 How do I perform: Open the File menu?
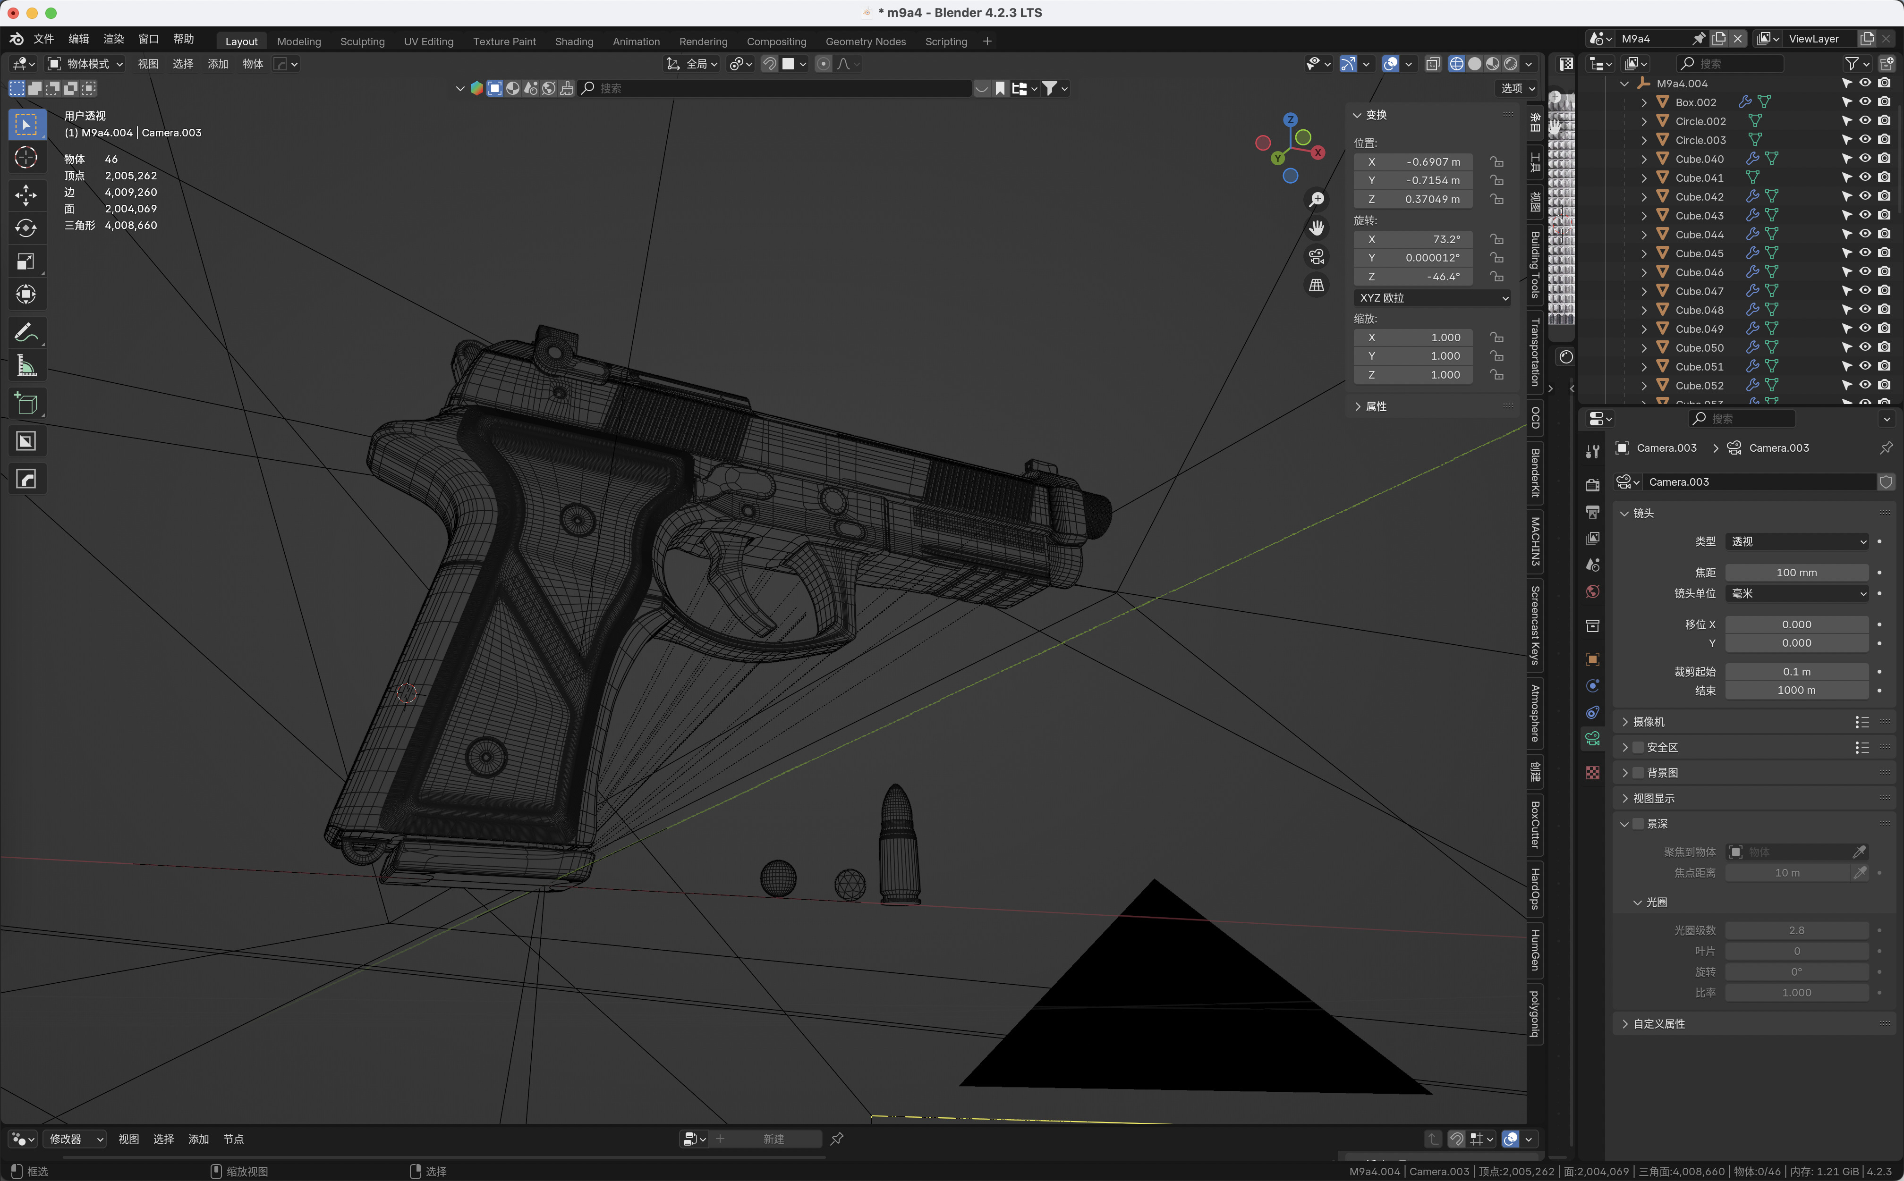(44, 39)
